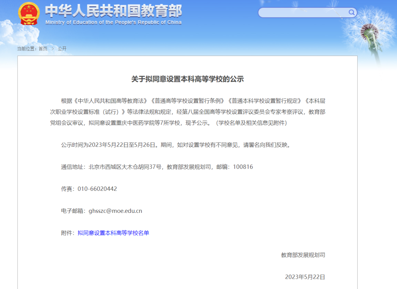Click the signature 教育部发展规划司
Viewport: 397px width, 289px height.
[304, 255]
